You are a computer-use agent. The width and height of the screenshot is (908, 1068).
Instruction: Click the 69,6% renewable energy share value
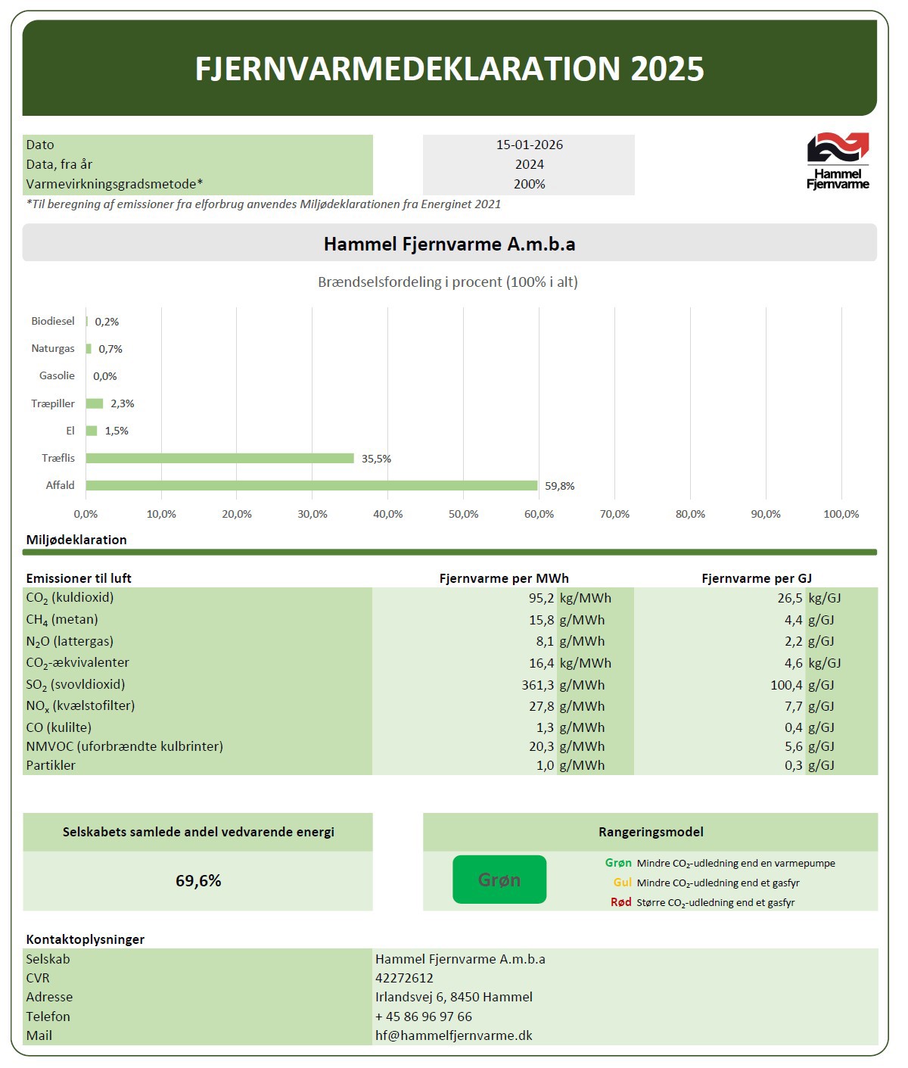(198, 881)
